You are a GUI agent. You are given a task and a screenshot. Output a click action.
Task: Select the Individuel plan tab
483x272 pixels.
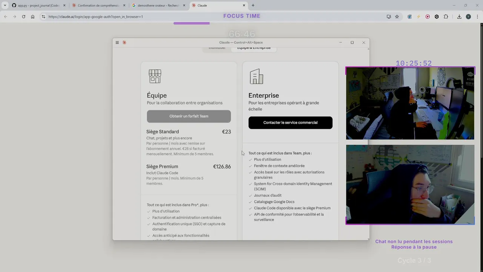tap(217, 48)
